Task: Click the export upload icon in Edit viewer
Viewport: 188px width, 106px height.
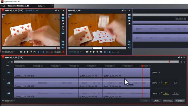Action: pyautogui.click(x=63, y=33)
